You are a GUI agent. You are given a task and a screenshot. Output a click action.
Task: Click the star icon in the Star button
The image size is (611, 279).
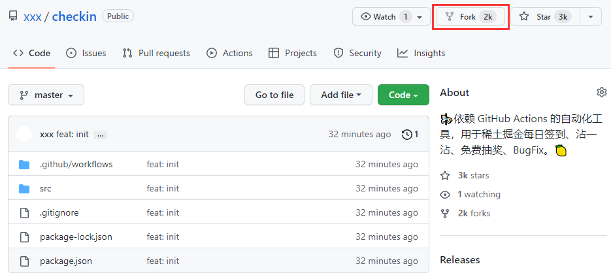[524, 17]
